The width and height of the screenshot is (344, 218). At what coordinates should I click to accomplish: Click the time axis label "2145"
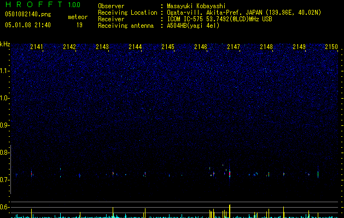click(x=168, y=47)
